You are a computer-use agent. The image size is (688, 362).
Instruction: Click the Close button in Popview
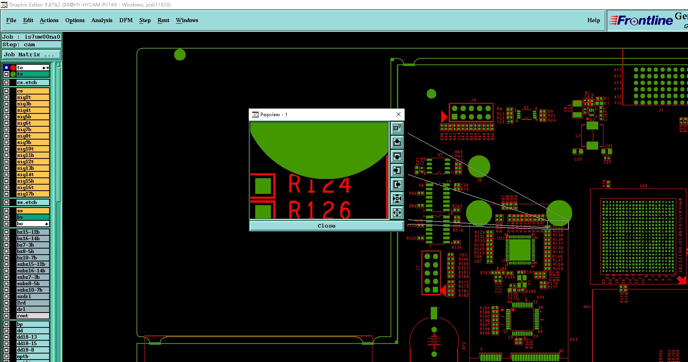tap(326, 226)
